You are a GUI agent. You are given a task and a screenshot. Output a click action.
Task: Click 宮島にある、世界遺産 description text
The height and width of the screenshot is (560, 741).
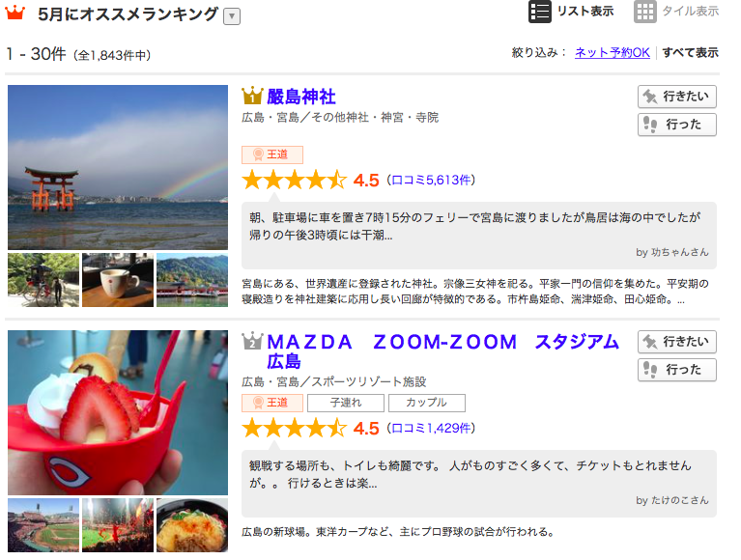[x=475, y=292]
